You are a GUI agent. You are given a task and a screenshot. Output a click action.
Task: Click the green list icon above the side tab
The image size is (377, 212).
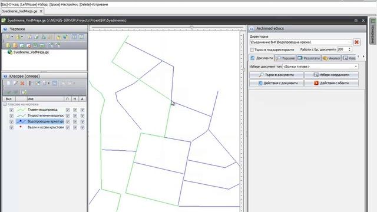[373, 21]
